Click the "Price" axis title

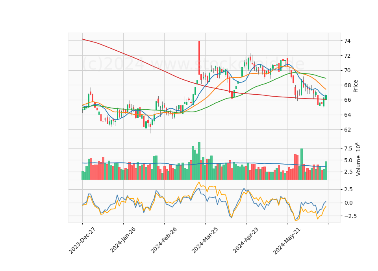tap(356, 86)
